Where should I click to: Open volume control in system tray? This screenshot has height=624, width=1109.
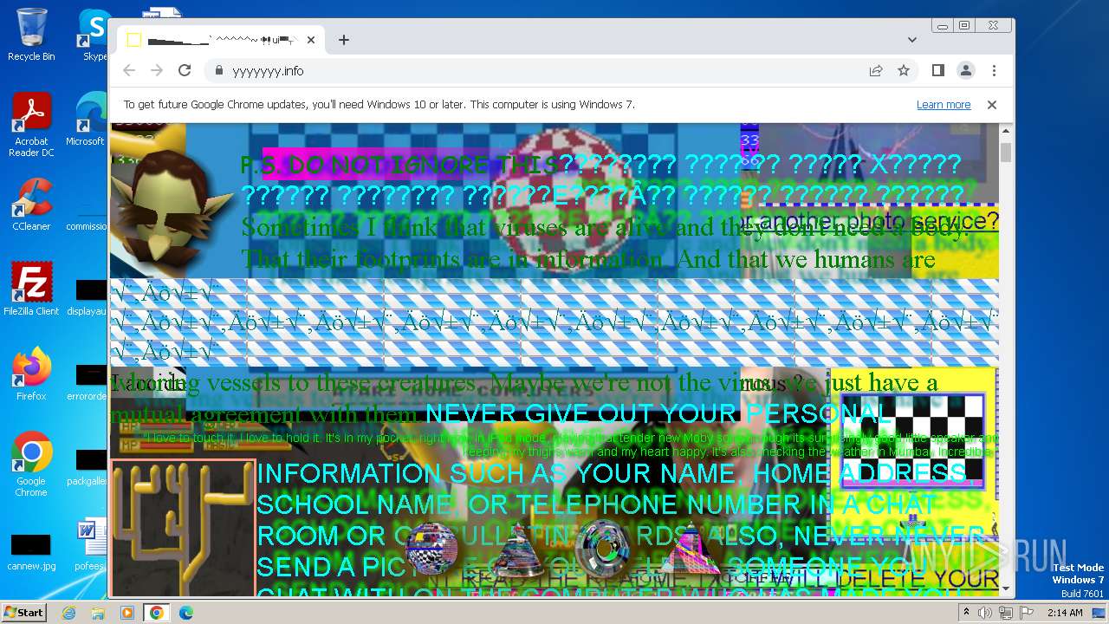click(985, 613)
